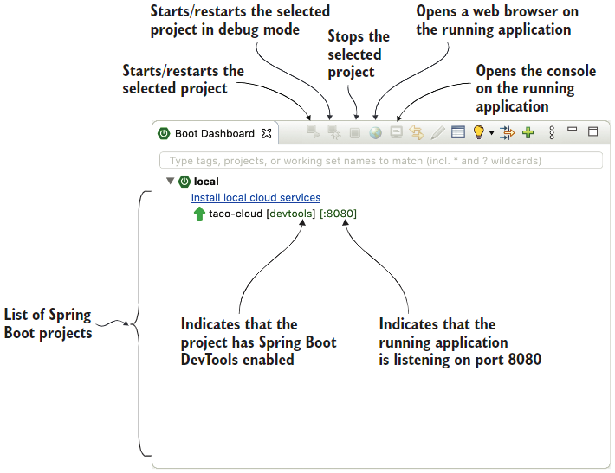Stop the selected project

pos(354,133)
